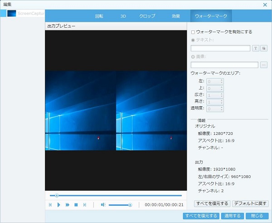272x223 pixels.
Task: Open the クロップ tab
Action: coord(147,16)
